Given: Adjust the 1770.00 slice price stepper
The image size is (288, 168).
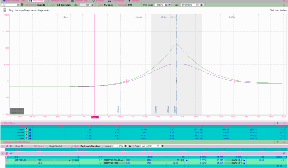Looking at the screenshot, I should tap(26, 139).
